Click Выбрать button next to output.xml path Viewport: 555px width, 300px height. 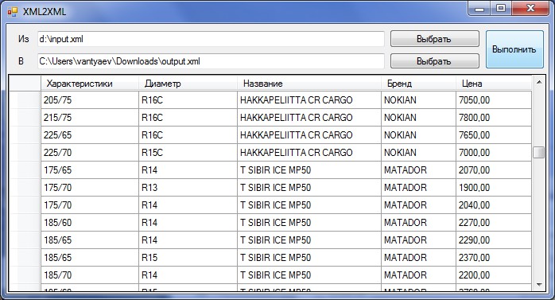pyautogui.click(x=435, y=61)
